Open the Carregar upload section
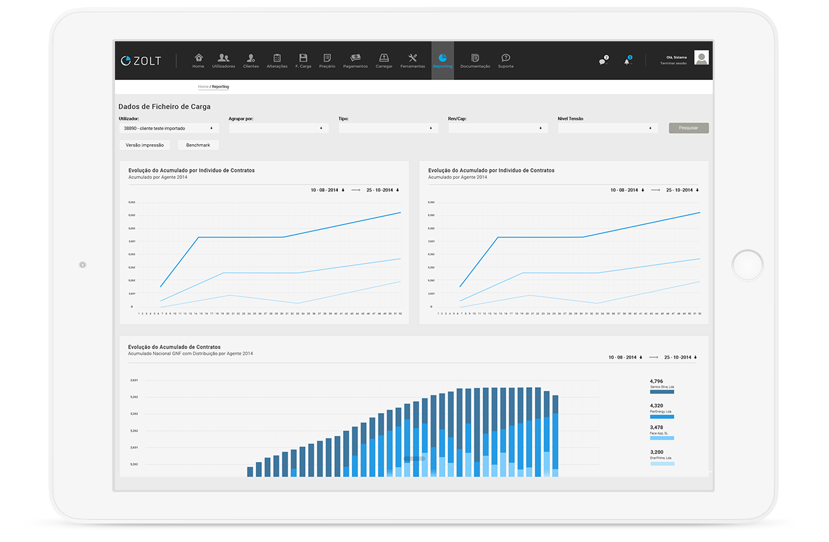 [x=384, y=61]
